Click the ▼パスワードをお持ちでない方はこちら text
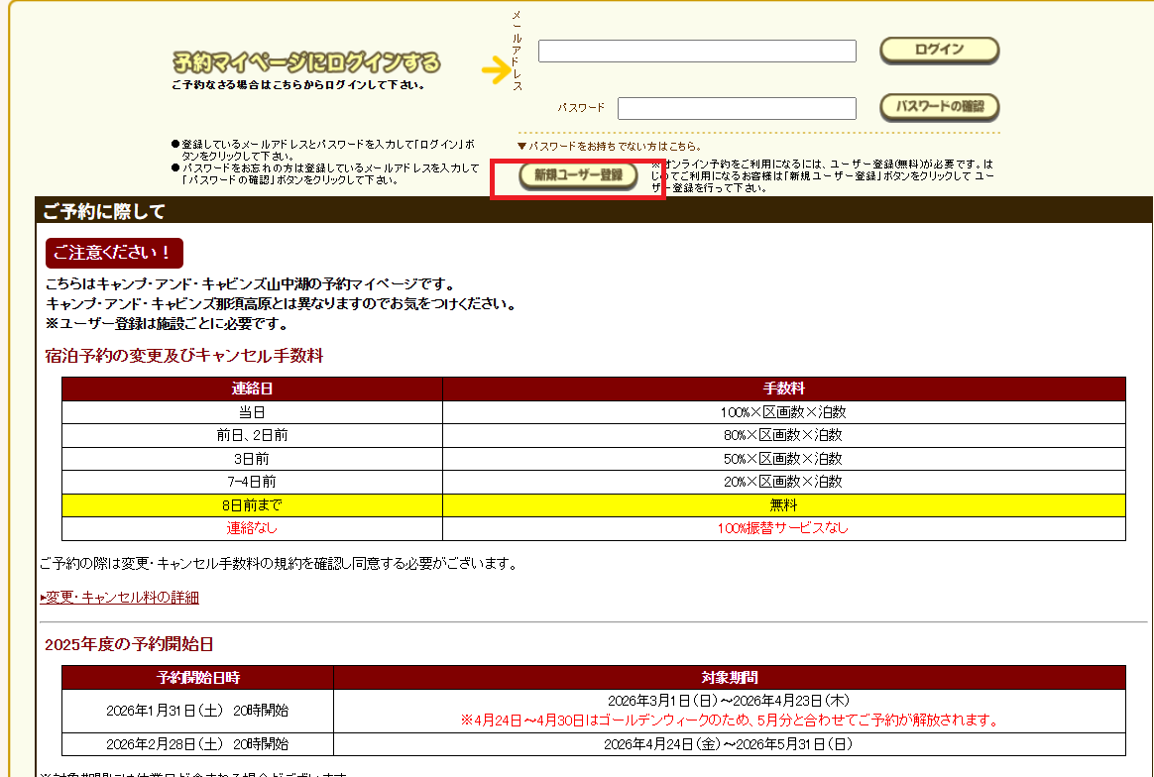This screenshot has height=777, width=1154. pos(610,146)
